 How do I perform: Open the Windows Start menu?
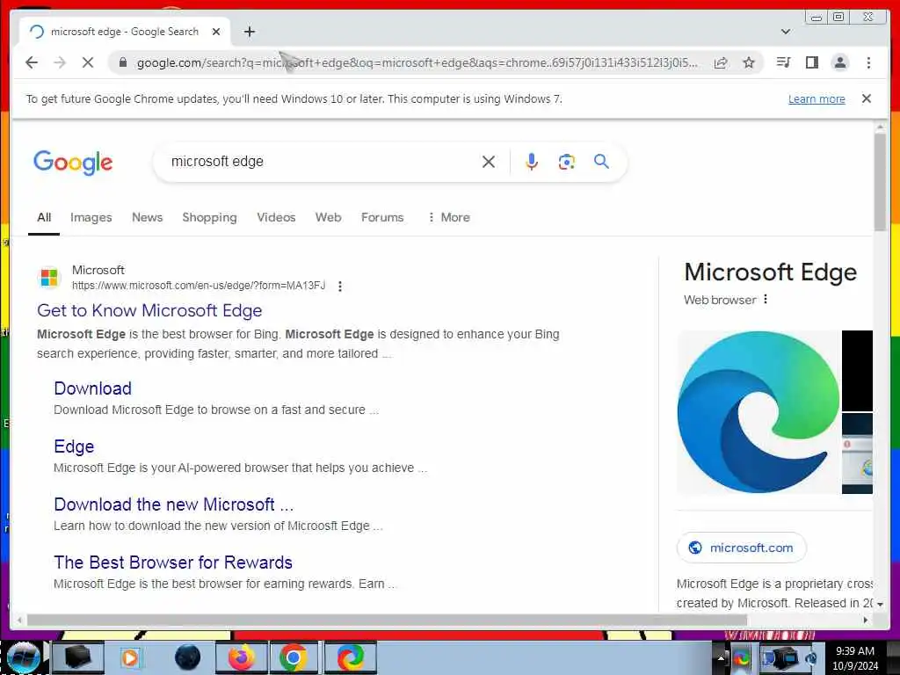(x=22, y=657)
